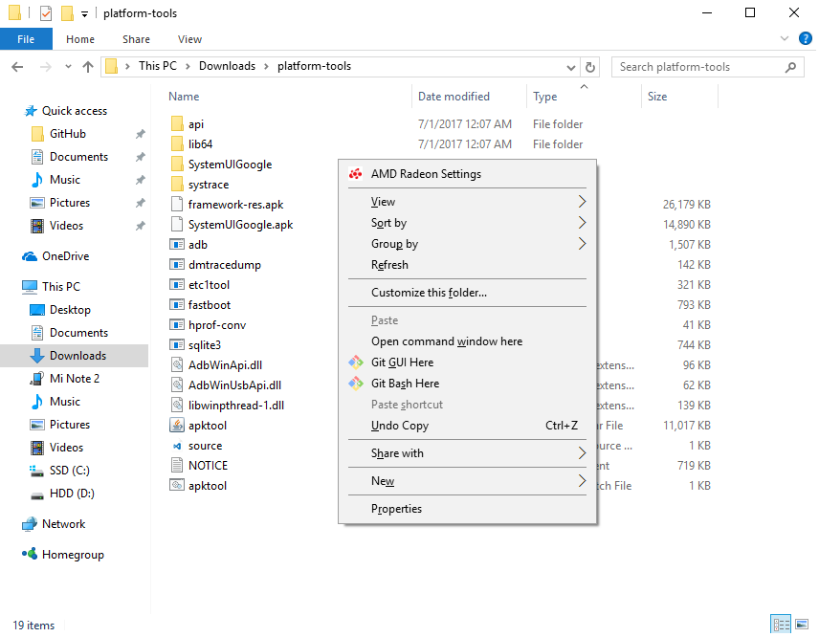Navigate up one level with the up arrow
The height and width of the screenshot is (637, 819).
88,66
